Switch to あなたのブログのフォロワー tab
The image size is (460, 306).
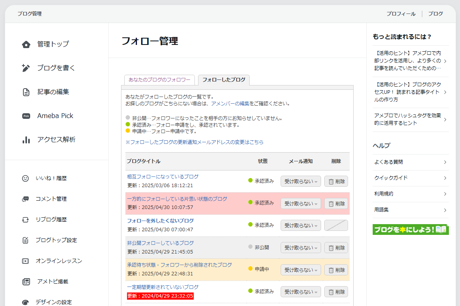pos(160,80)
